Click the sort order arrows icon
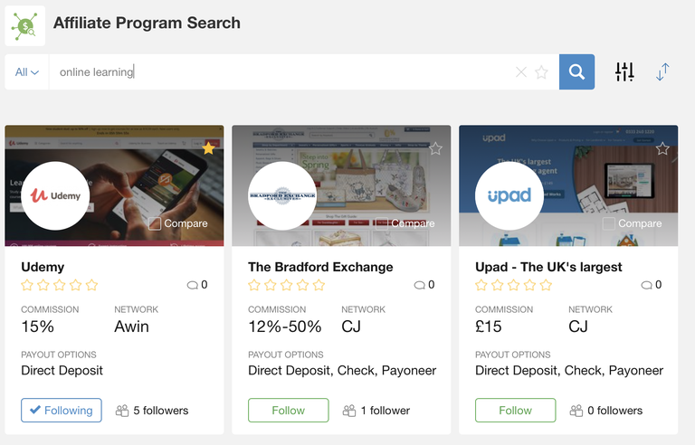The width and height of the screenshot is (695, 445). pos(662,72)
